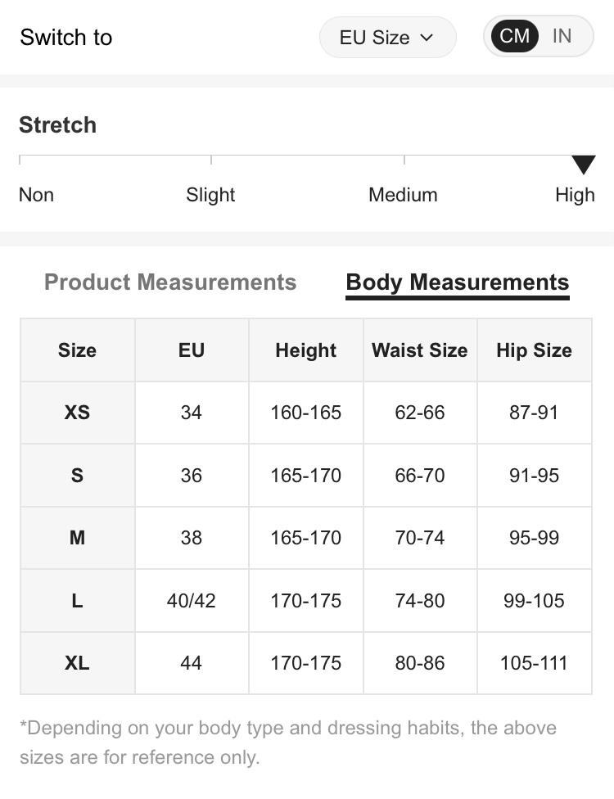Image resolution: width=614 pixels, height=799 pixels.
Task: Select the L size row
Action: coord(77,601)
